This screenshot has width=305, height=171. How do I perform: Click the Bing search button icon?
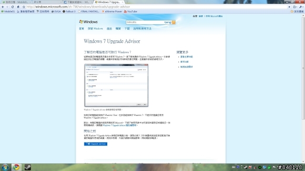tap(173, 22)
